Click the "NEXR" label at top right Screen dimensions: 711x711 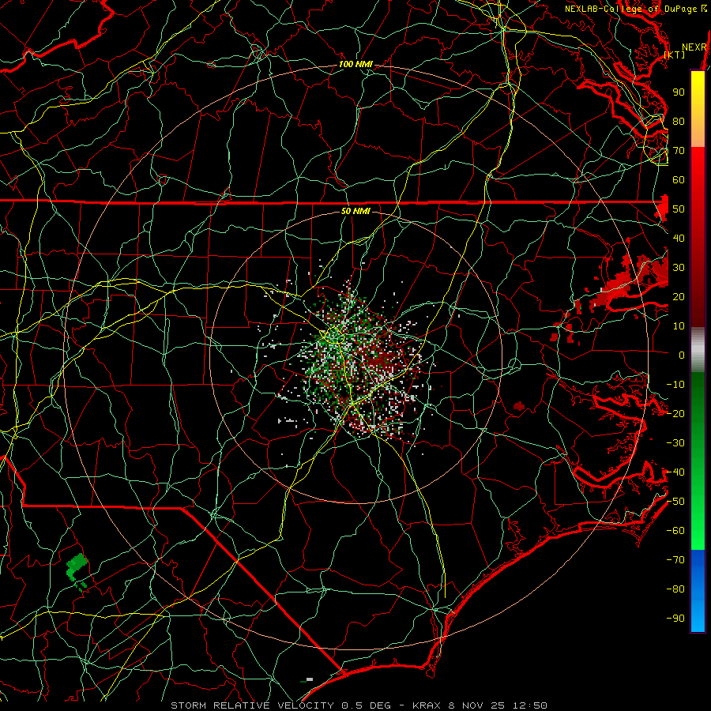pyautogui.click(x=694, y=47)
